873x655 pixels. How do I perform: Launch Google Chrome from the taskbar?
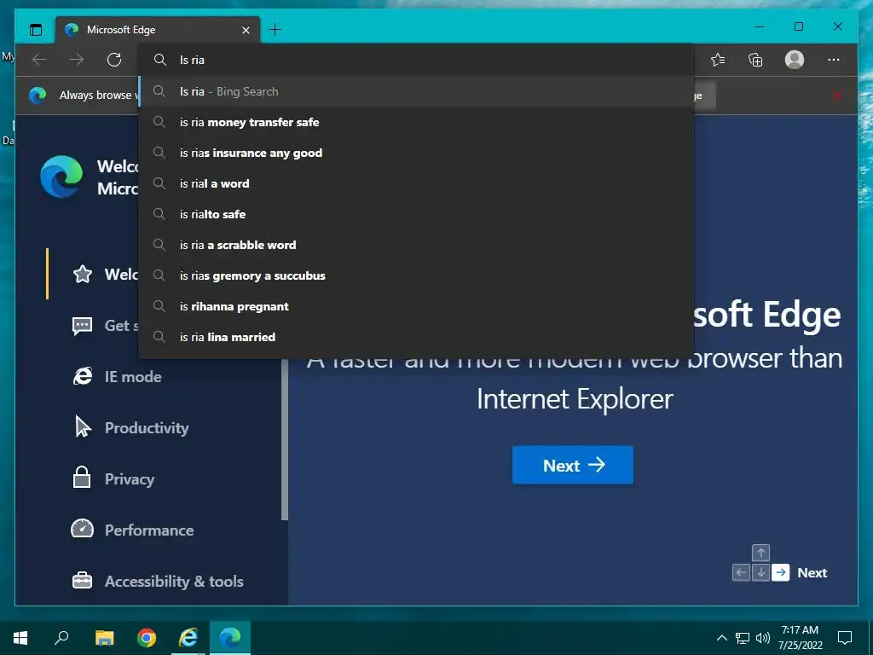coord(147,638)
